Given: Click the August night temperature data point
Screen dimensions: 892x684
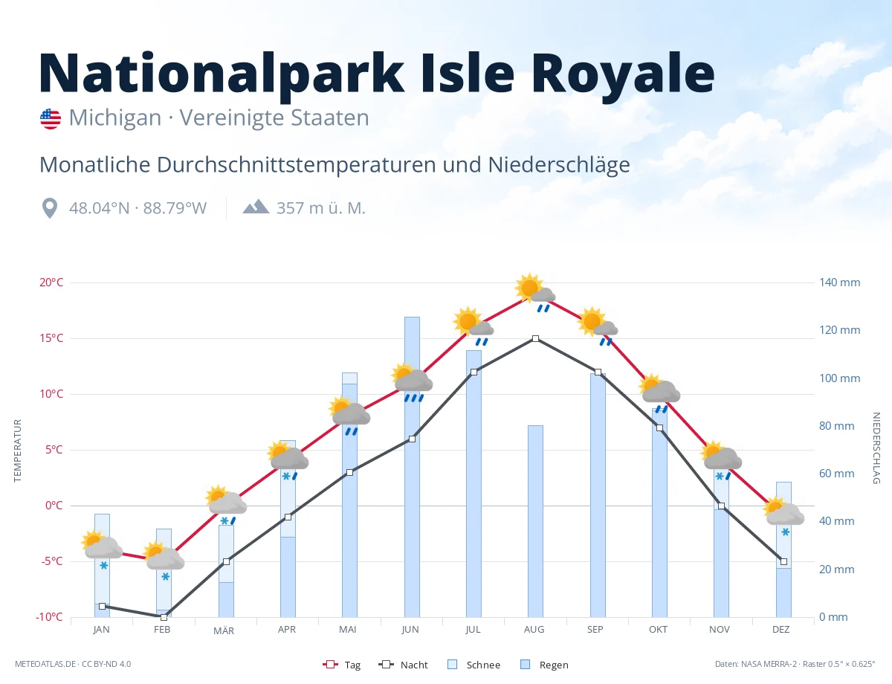Looking at the screenshot, I should [x=535, y=338].
